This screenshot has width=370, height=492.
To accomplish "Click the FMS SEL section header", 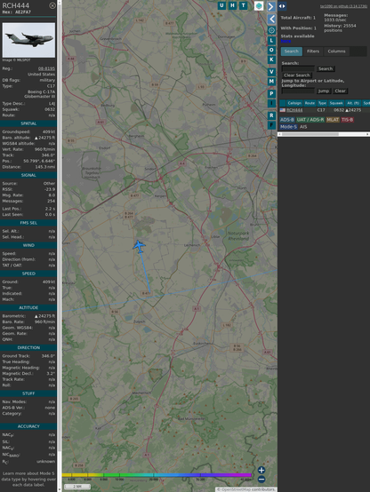I will (28, 223).
